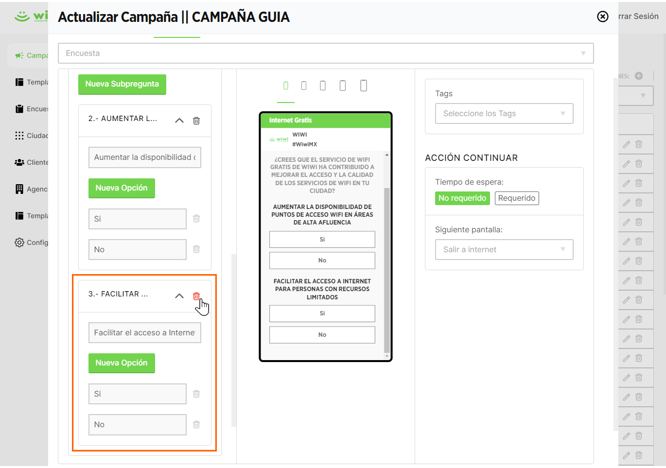Remove the 'Si' option under question 2
Viewport: 666px width, 468px height.
pyautogui.click(x=196, y=219)
